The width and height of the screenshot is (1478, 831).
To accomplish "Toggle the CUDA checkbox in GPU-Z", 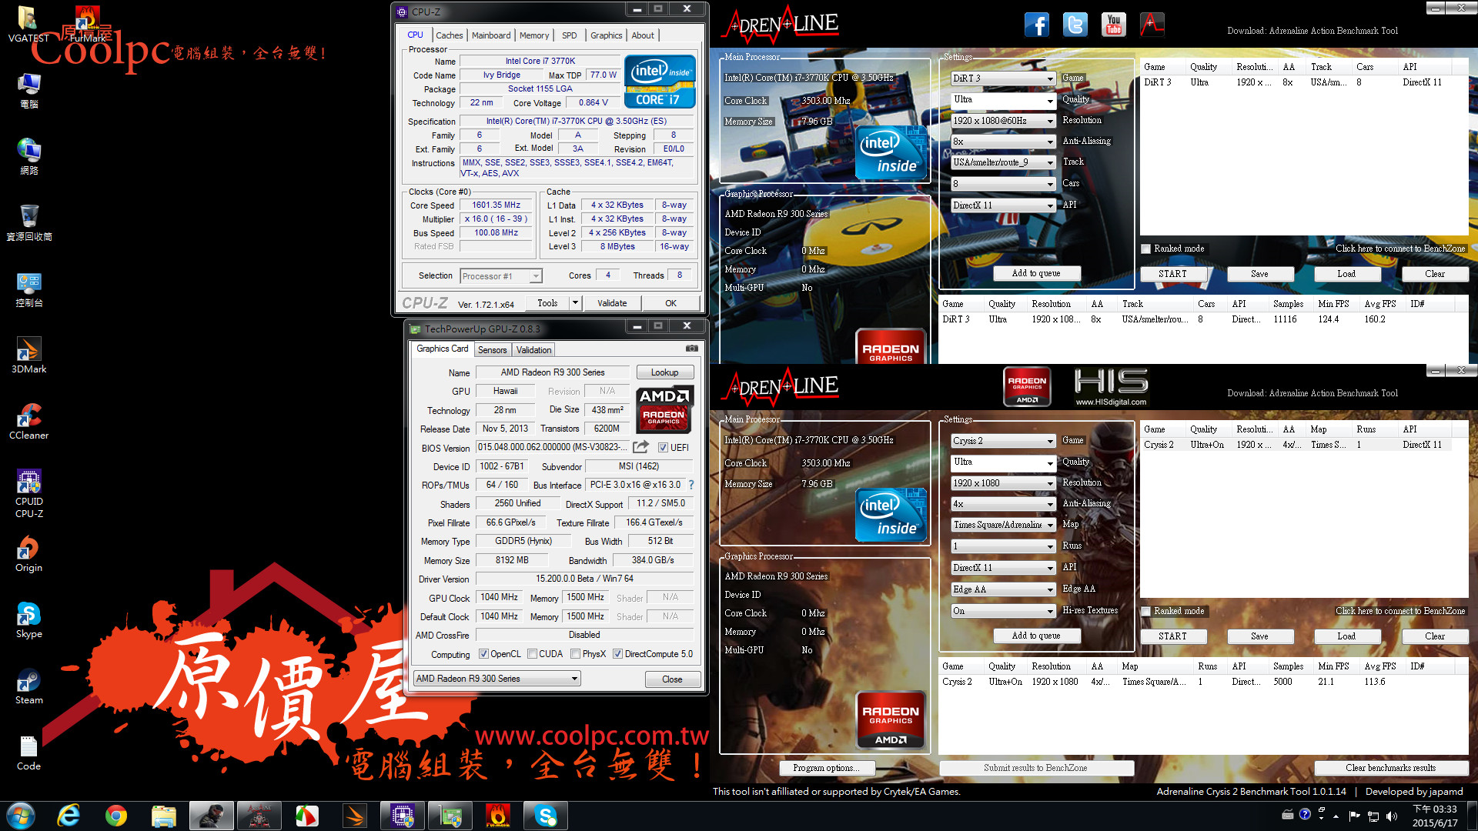I will [x=532, y=654].
